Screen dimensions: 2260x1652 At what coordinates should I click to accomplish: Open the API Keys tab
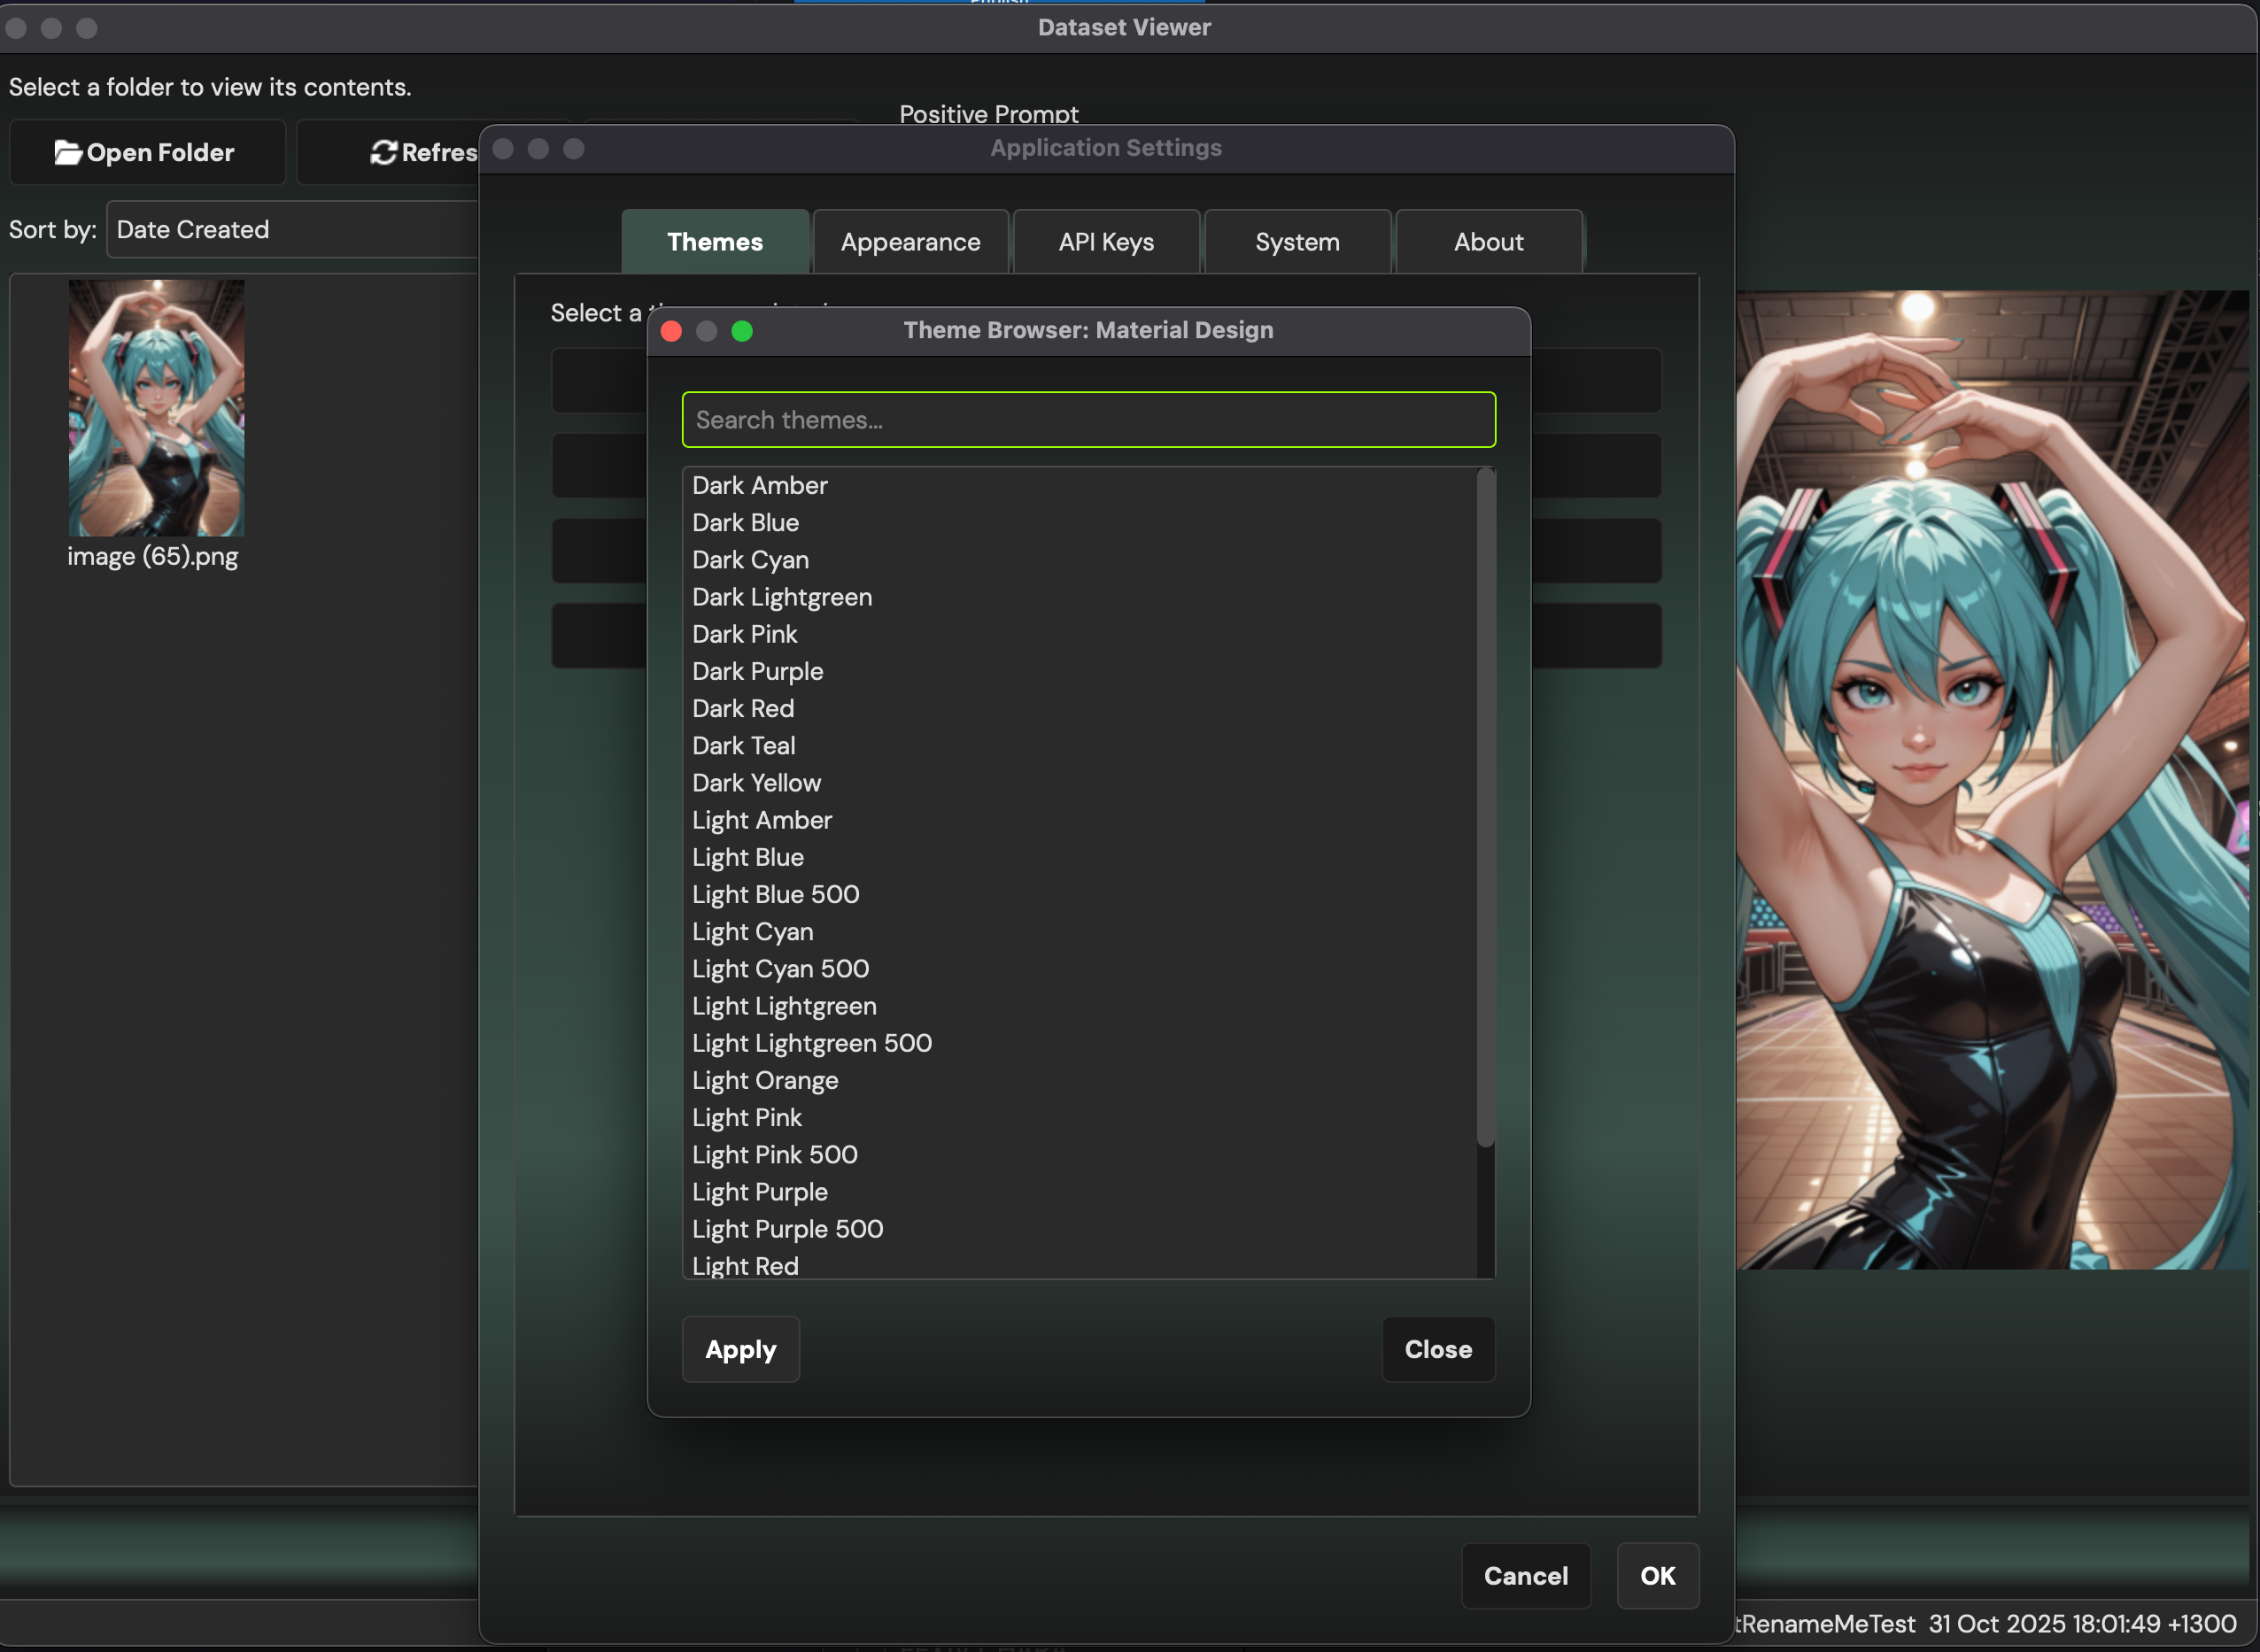click(1106, 241)
